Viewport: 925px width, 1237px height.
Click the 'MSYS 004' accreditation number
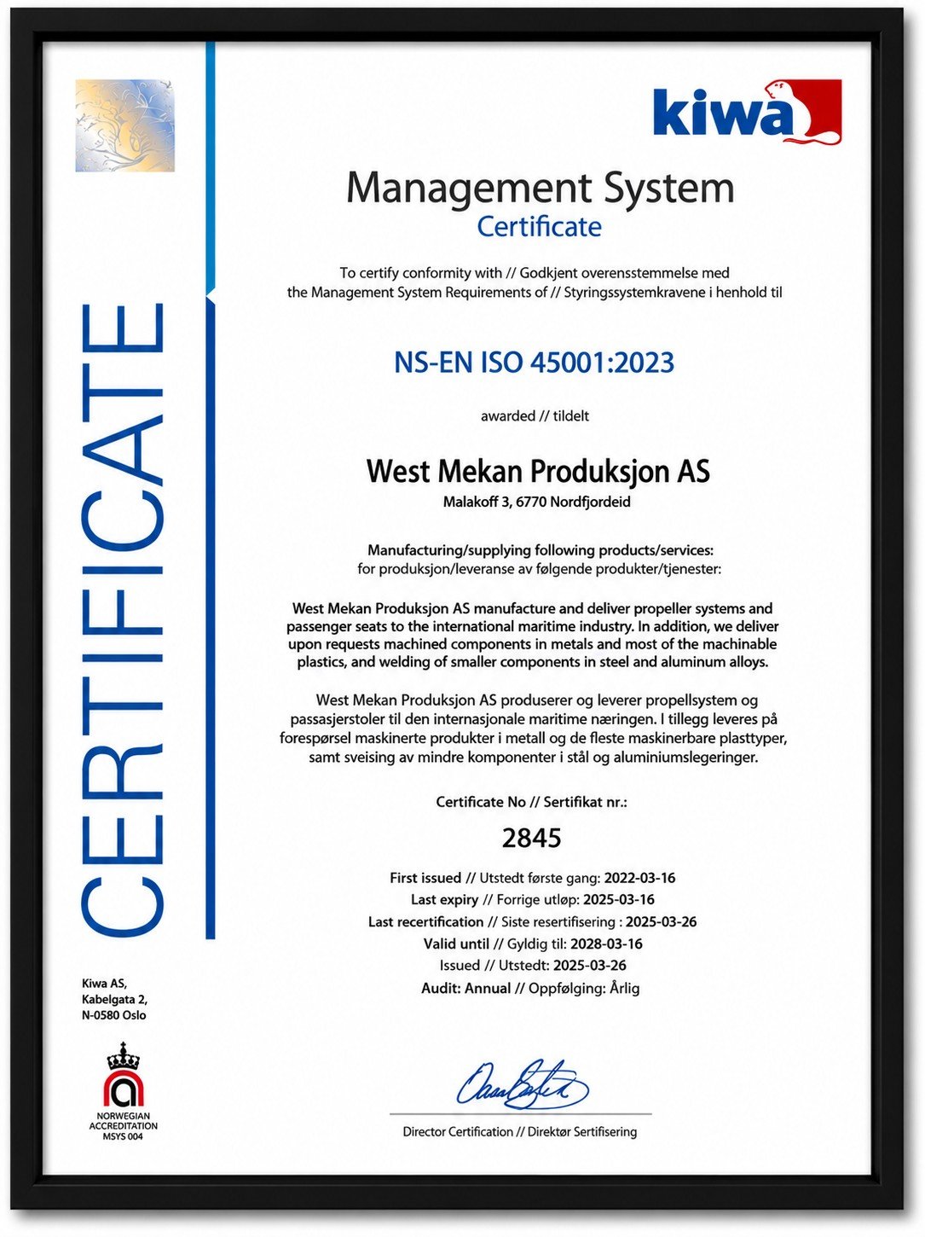pos(124,1137)
